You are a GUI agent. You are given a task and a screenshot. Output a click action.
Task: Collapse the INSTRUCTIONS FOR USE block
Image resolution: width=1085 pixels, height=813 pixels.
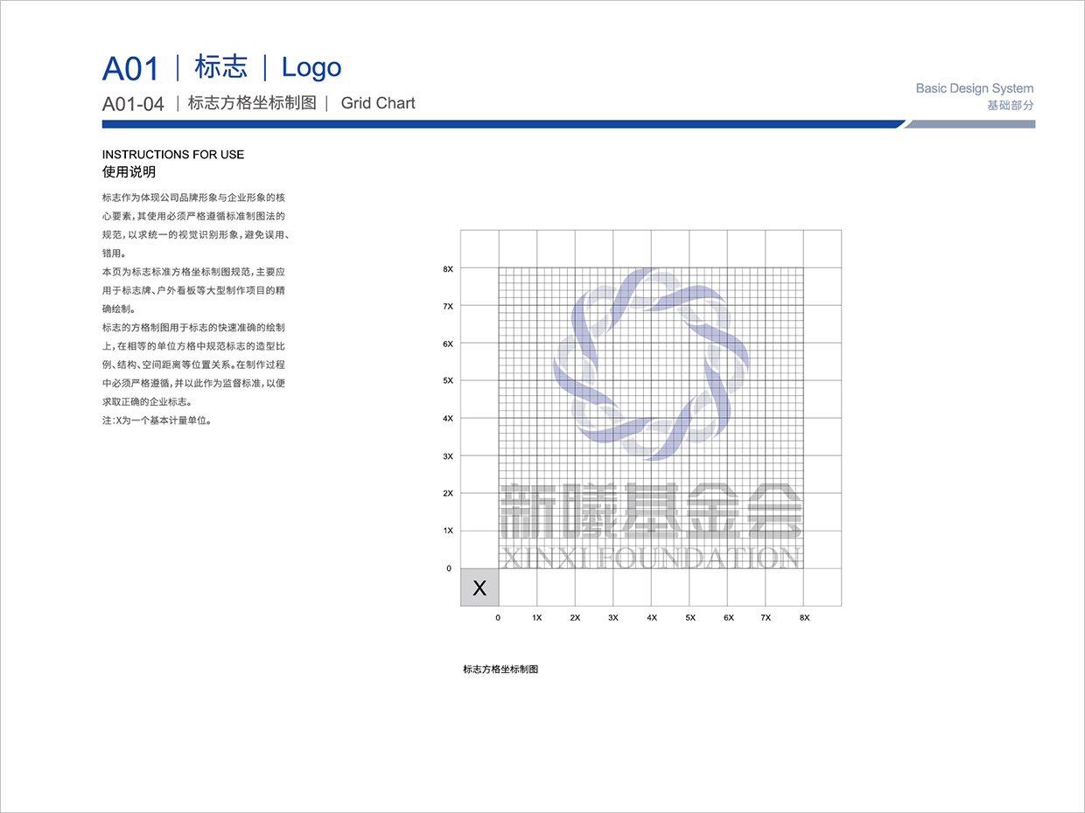click(172, 154)
